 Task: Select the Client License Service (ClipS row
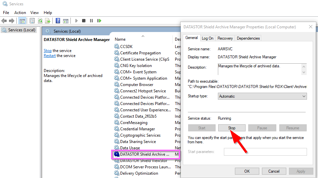pos(144,59)
